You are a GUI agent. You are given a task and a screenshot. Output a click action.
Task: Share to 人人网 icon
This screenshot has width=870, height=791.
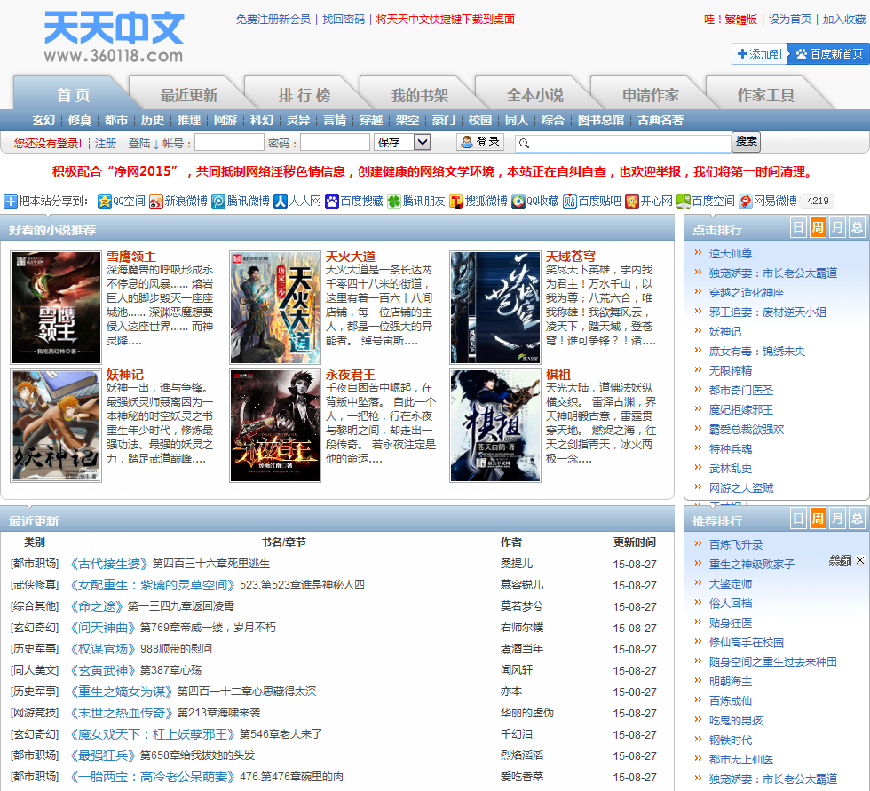click(281, 202)
